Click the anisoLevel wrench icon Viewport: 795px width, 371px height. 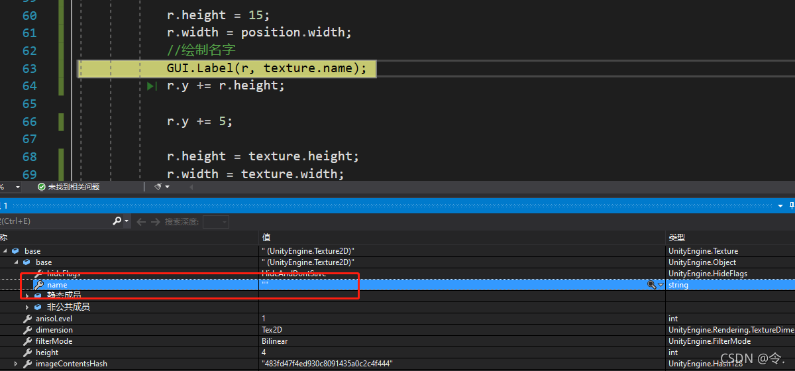(x=27, y=319)
